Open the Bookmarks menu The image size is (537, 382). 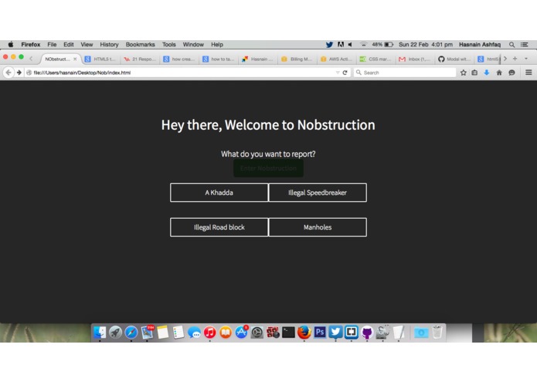point(141,45)
